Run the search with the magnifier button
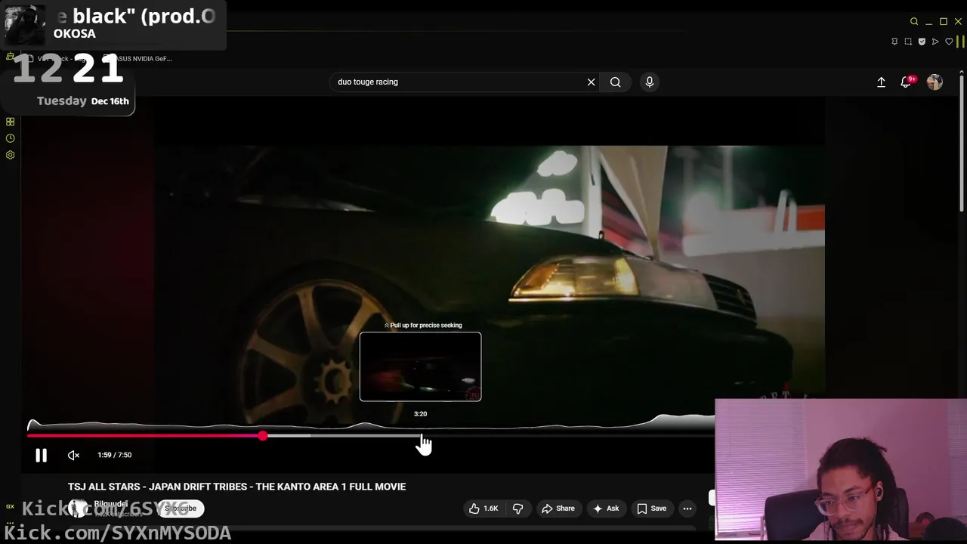Image resolution: width=967 pixels, height=544 pixels. (x=616, y=82)
